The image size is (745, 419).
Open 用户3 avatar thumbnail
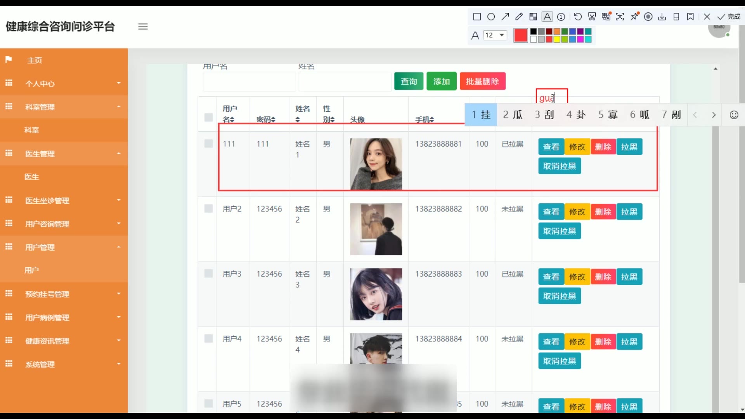376,294
